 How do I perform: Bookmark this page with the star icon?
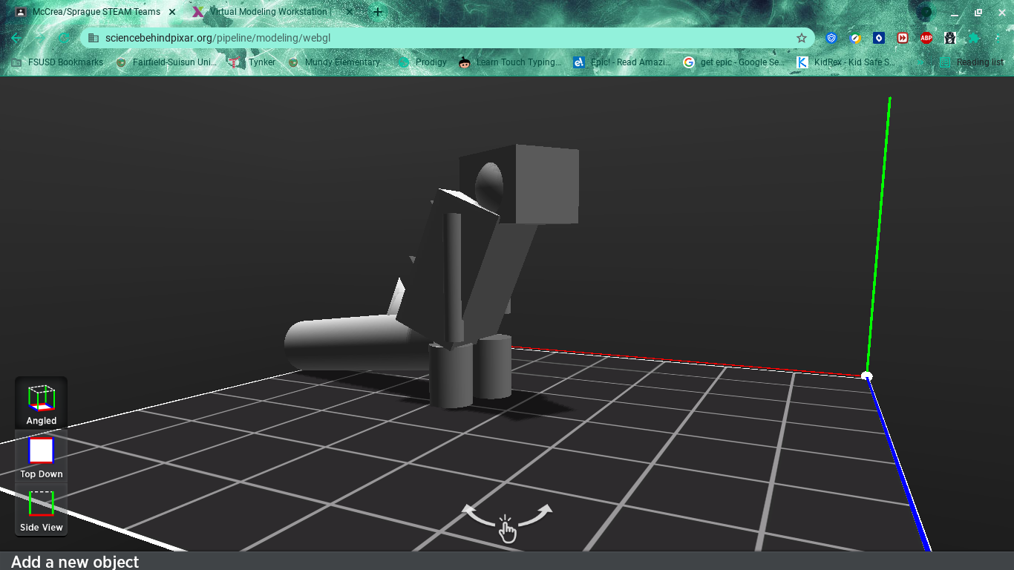(x=801, y=38)
